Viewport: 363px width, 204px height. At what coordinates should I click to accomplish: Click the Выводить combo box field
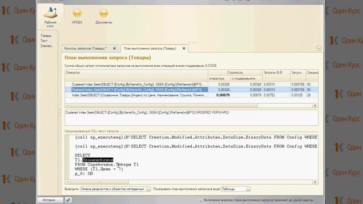pyautogui.click(x=113, y=189)
